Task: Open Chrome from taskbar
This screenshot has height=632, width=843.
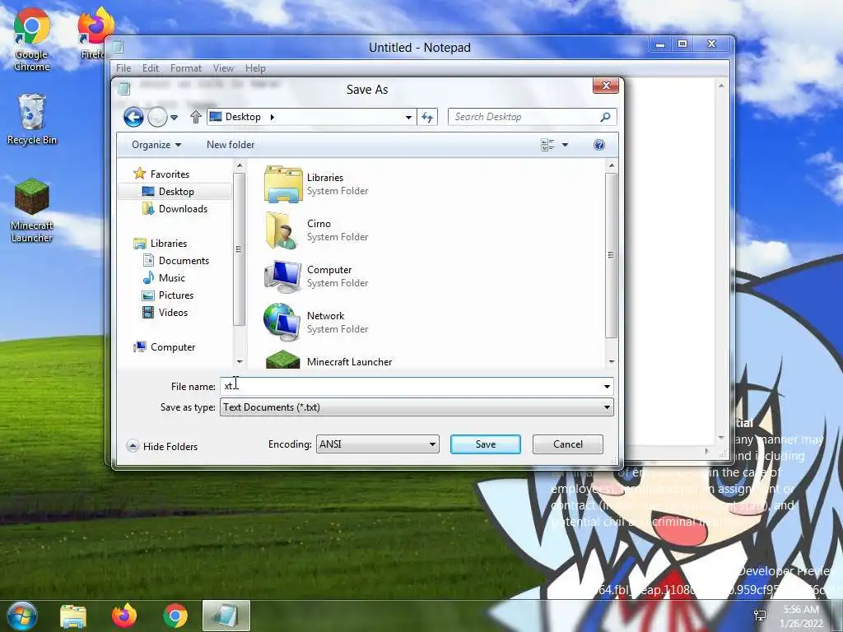Action: (175, 616)
